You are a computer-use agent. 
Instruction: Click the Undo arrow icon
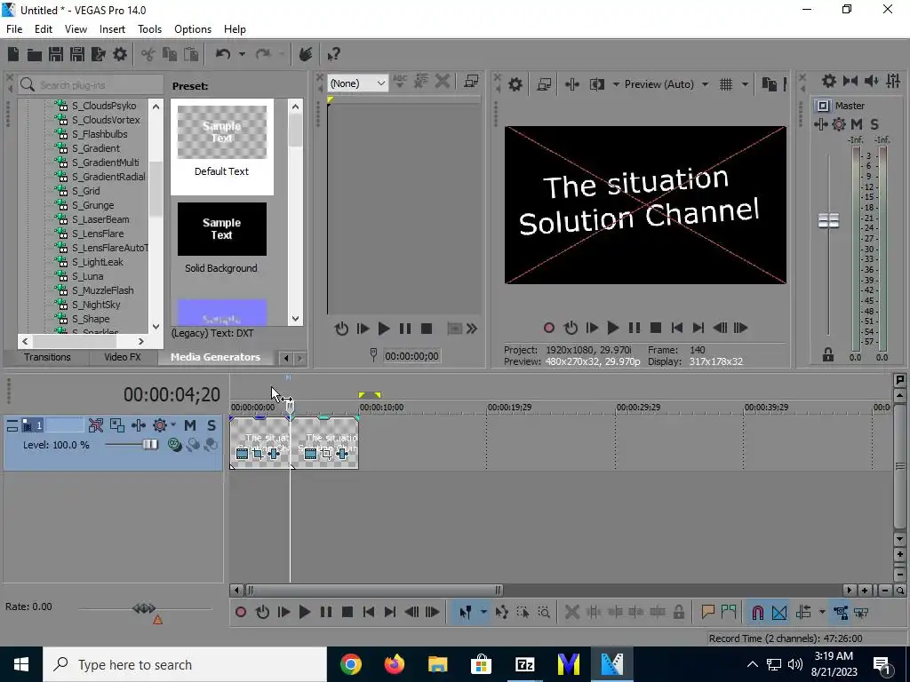223,54
